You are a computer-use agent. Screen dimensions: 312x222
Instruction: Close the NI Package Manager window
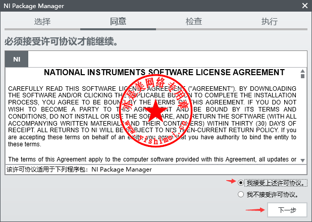305,6
